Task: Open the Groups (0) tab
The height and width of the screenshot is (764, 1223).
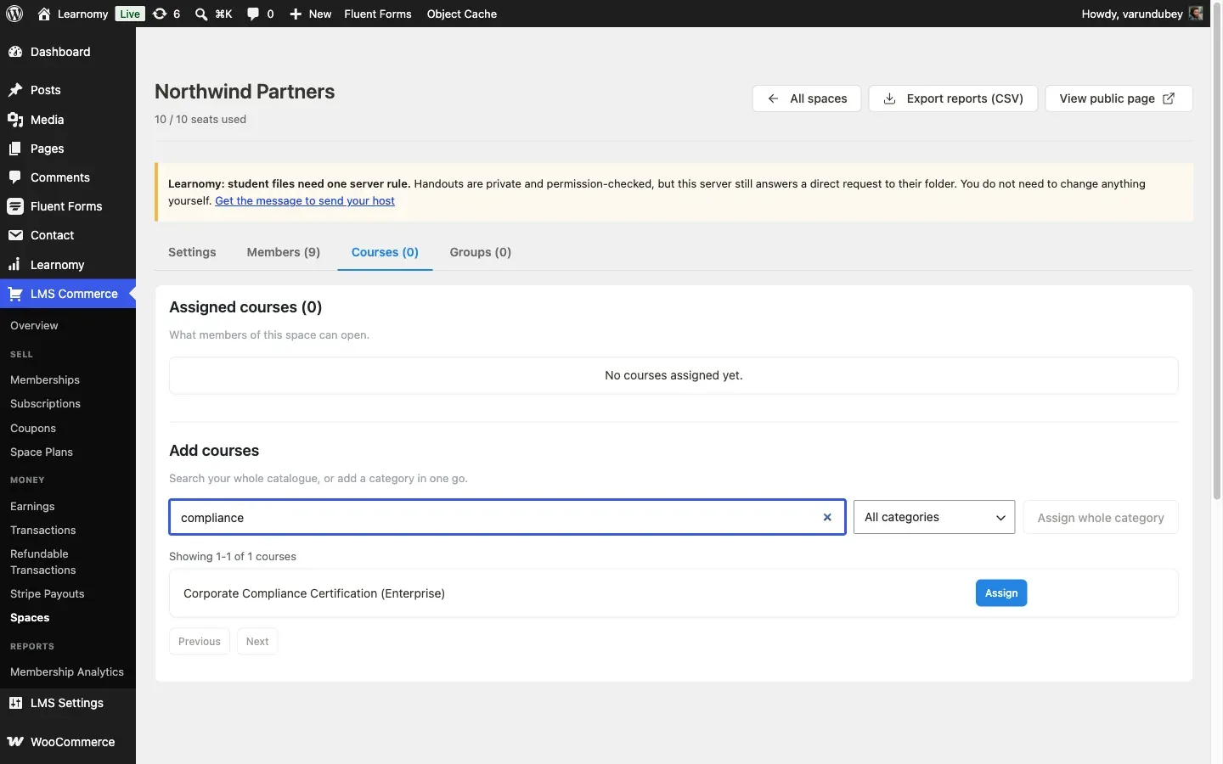Action: [481, 252]
